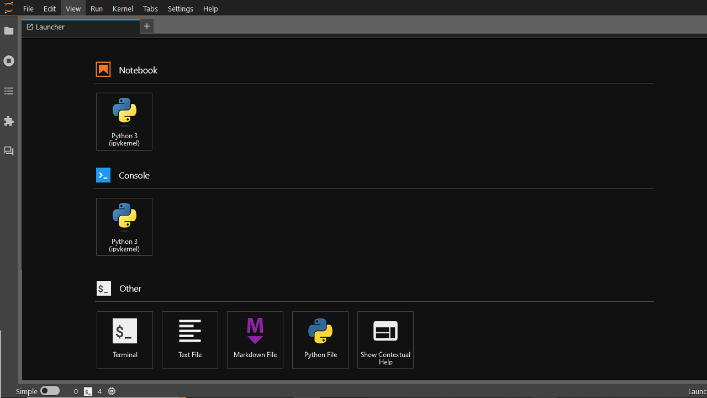Screen dimensions: 707x398
Task: Launch Python 3 console card
Action: click(x=124, y=227)
